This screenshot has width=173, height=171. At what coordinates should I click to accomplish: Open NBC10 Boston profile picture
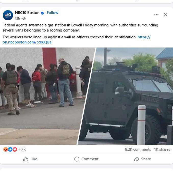pyautogui.click(x=8, y=15)
